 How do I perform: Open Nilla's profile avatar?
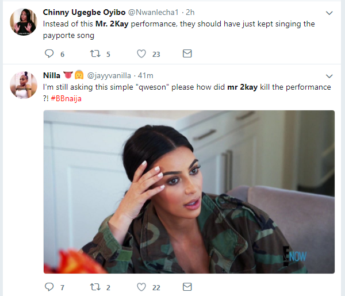[23, 85]
